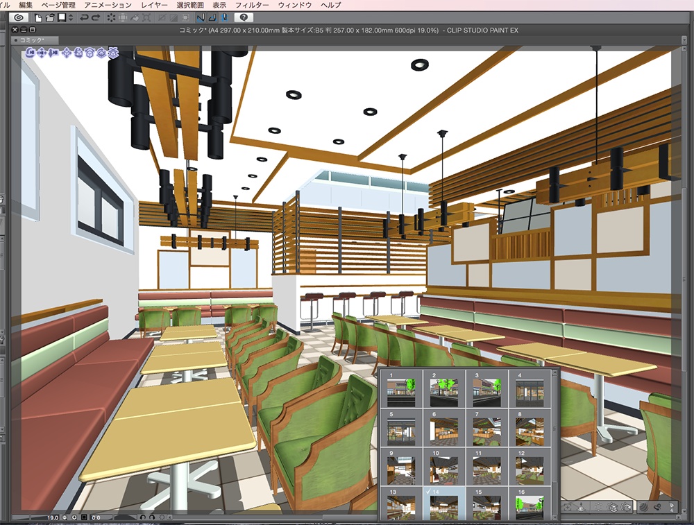Click the fit-to-screen icon
The height and width of the screenshot is (525, 694).
[84, 517]
